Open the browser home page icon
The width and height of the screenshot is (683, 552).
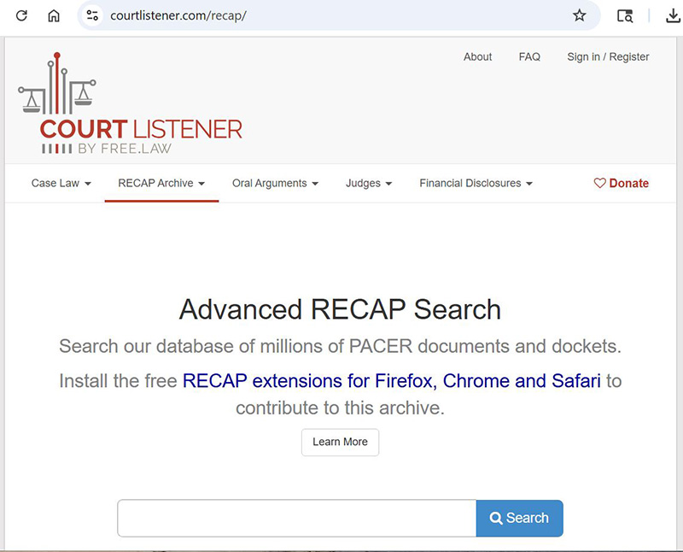(x=54, y=15)
